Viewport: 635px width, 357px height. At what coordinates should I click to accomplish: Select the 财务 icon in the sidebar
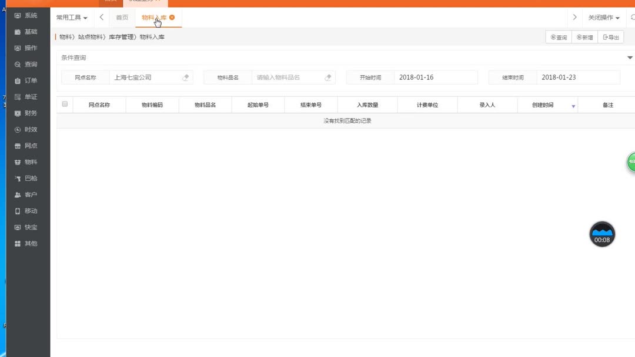click(27, 113)
